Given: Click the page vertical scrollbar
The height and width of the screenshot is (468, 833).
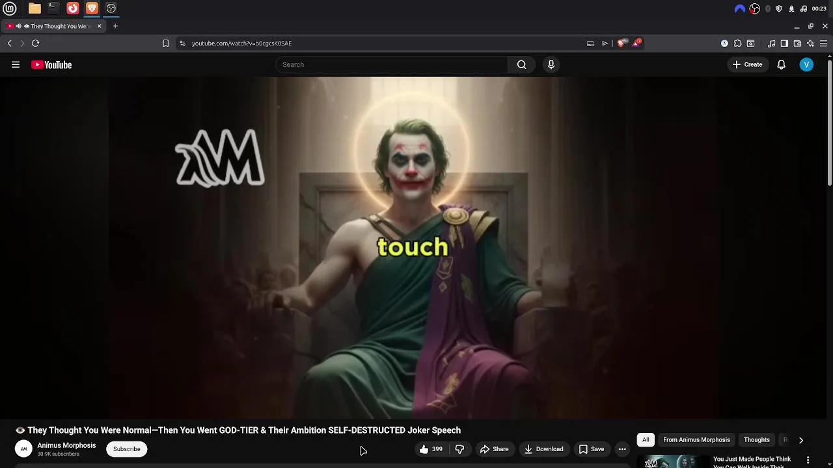Looking at the screenshot, I should 830,123.
